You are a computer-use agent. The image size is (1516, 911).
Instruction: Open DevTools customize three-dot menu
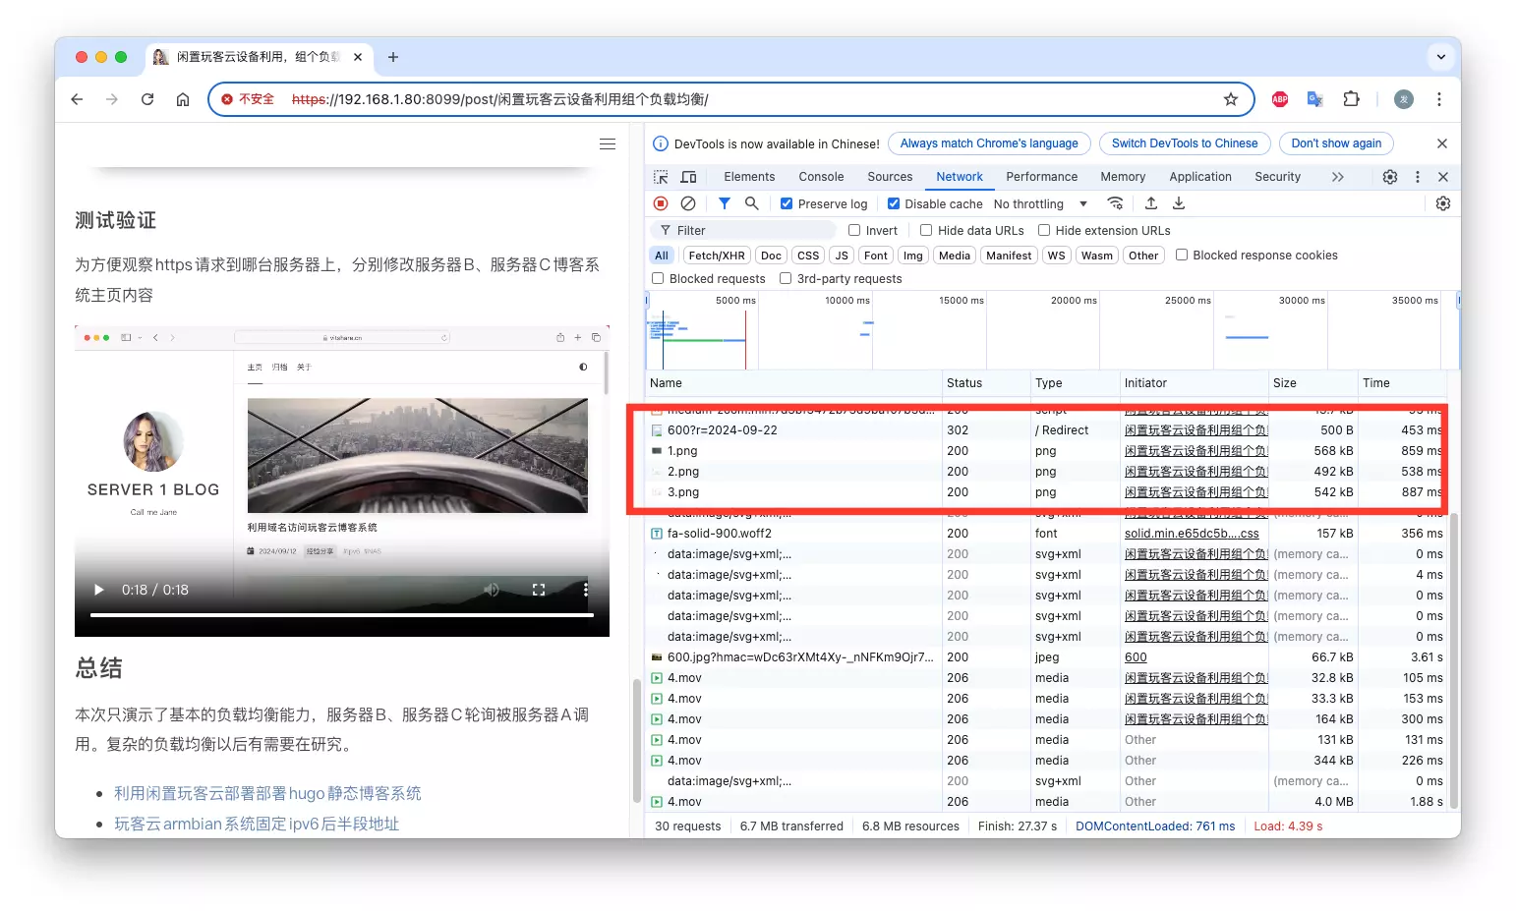click(1418, 177)
